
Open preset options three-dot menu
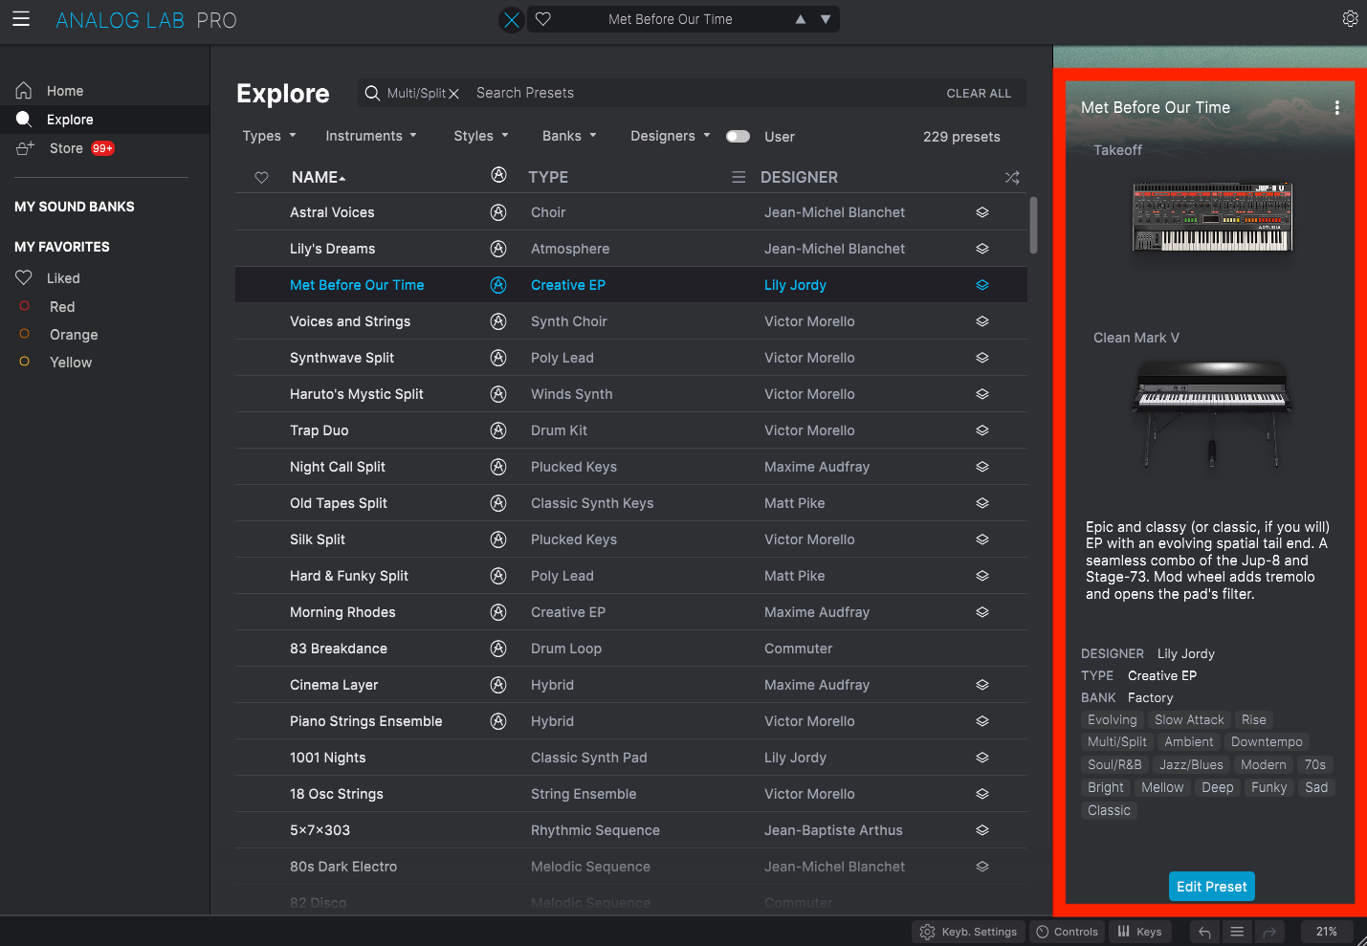pyautogui.click(x=1336, y=108)
